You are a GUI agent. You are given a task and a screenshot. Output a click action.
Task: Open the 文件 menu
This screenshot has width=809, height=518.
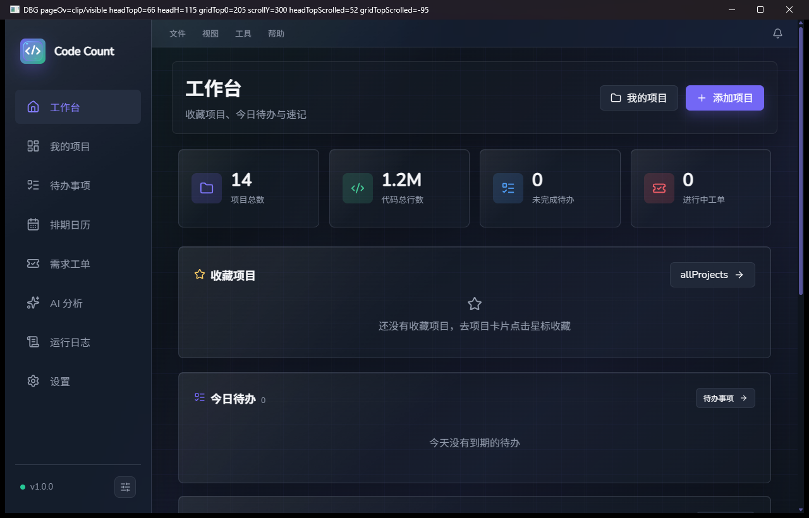(x=178, y=33)
